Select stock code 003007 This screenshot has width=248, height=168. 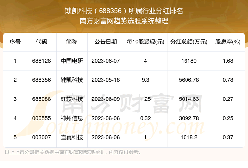tap(41, 137)
